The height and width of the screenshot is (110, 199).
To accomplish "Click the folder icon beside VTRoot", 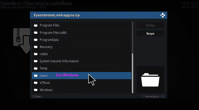I will point(36,83).
